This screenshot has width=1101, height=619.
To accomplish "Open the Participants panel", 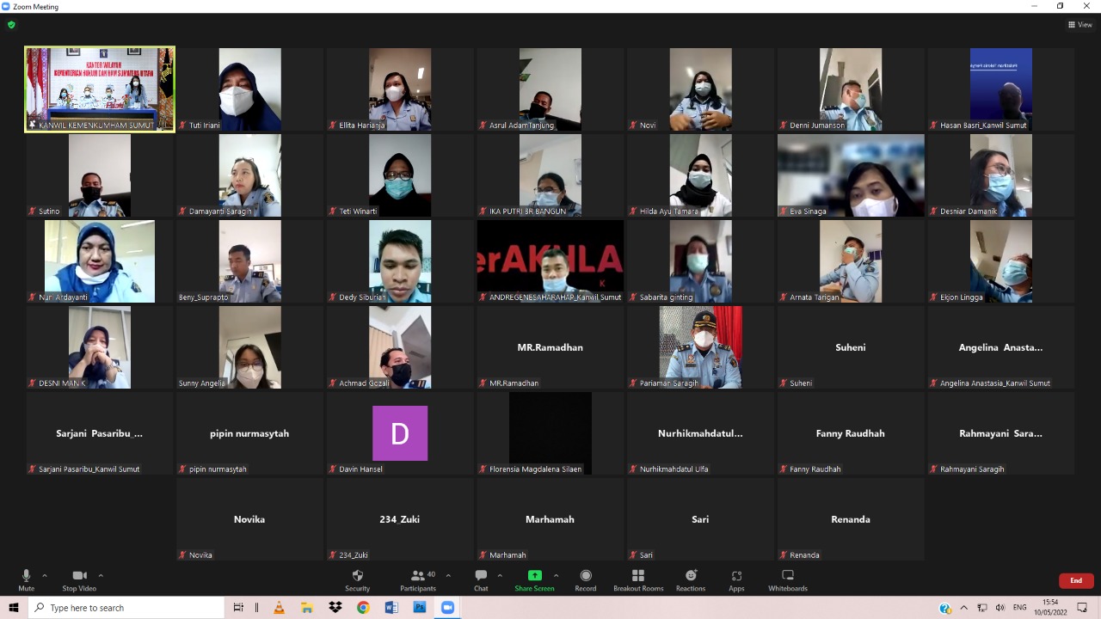I will point(418,579).
